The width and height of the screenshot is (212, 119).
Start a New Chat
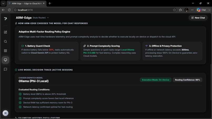(198, 18)
